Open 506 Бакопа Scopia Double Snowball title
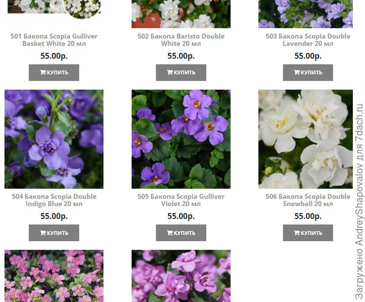The image size is (365, 302). coord(308,200)
